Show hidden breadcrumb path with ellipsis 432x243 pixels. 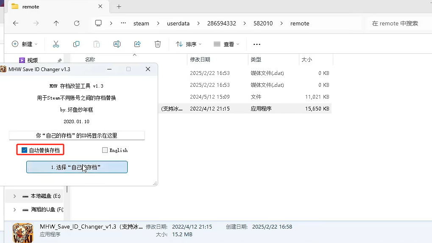click(x=123, y=23)
